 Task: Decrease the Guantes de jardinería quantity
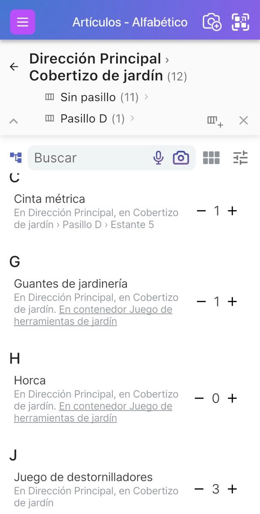coord(201,302)
